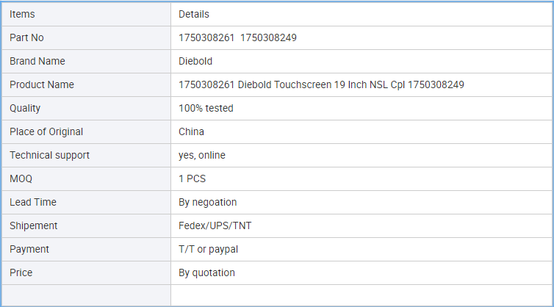The height and width of the screenshot is (307, 554).
Task: Select the Place of Original label
Action: click(46, 131)
